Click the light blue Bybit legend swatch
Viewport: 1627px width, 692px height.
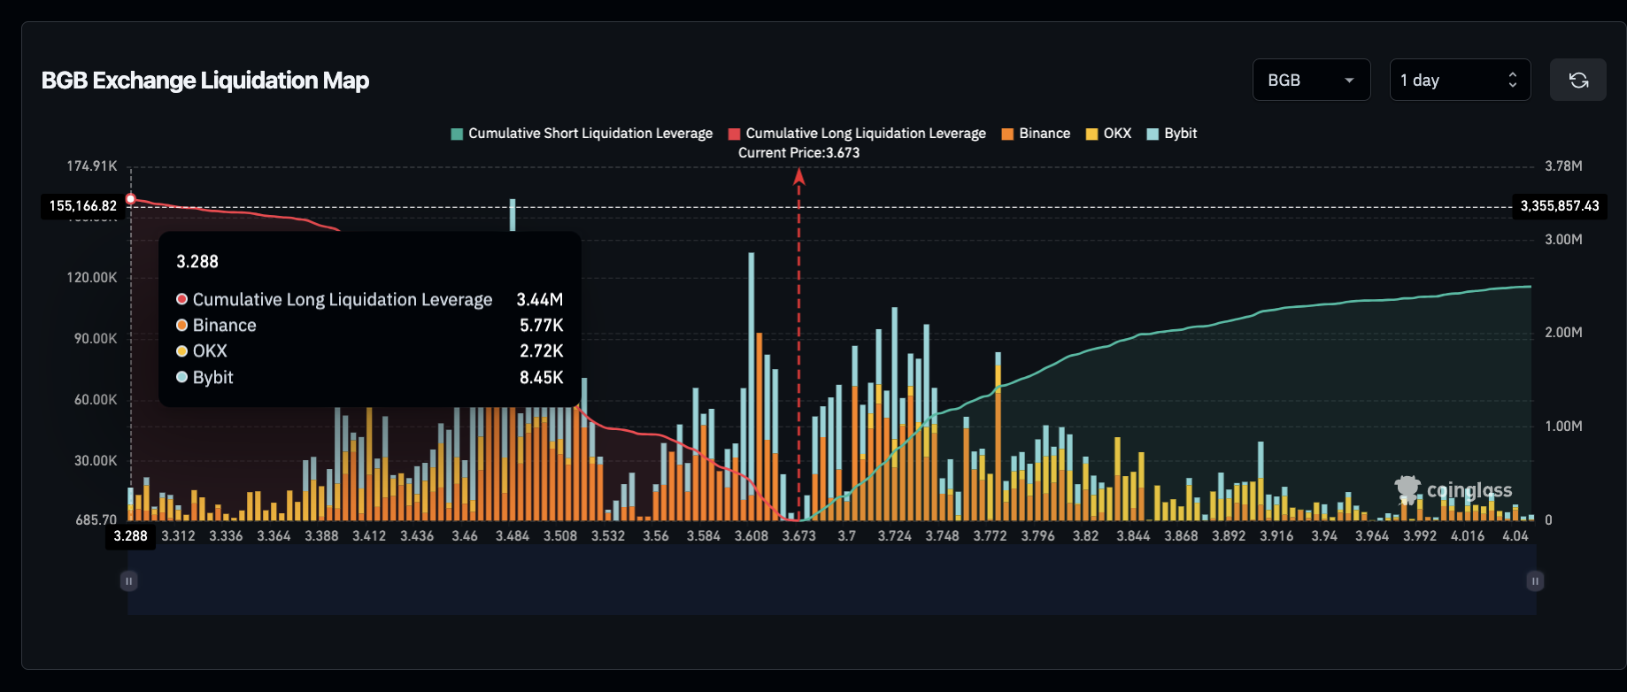(1153, 135)
